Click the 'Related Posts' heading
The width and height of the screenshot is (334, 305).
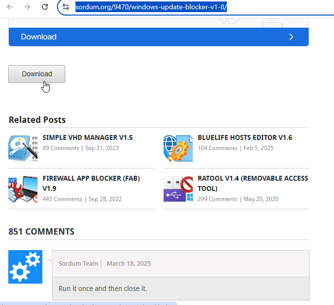point(37,120)
